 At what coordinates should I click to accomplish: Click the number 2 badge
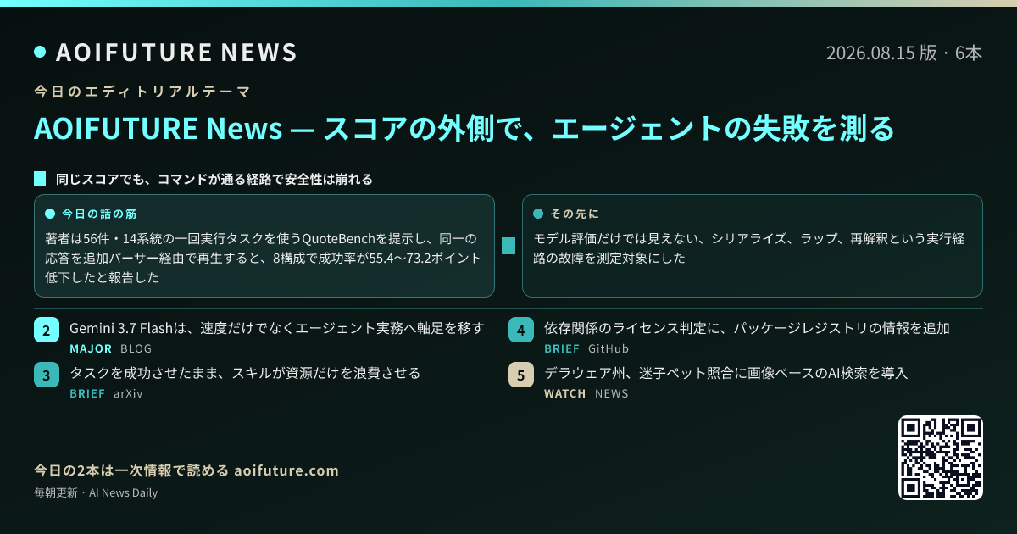pos(47,330)
